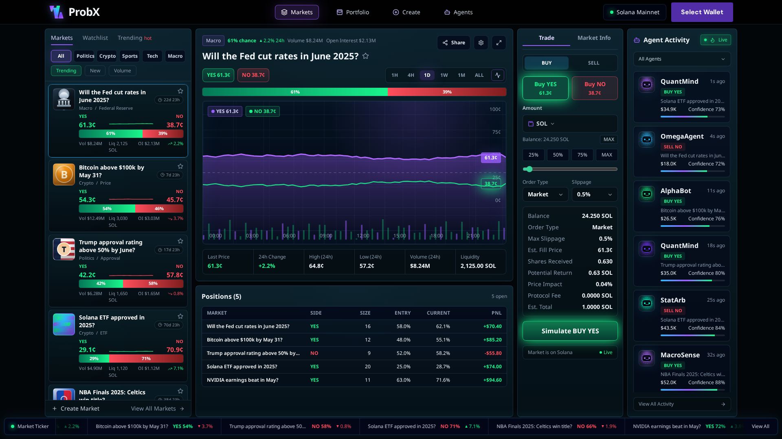Open the SOL currency dropdown
The height and width of the screenshot is (439, 782).
click(542, 124)
